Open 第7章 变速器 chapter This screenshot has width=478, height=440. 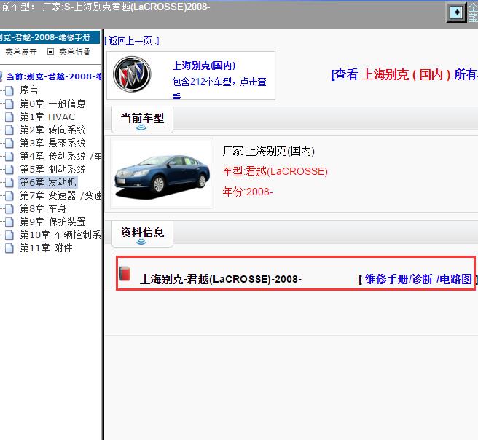[60, 195]
